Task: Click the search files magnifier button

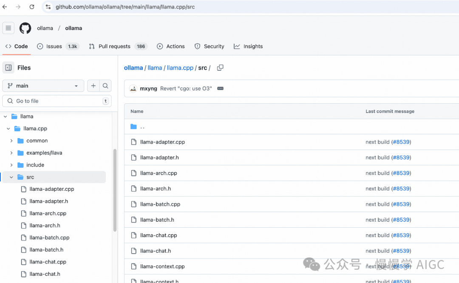Action: click(x=105, y=86)
